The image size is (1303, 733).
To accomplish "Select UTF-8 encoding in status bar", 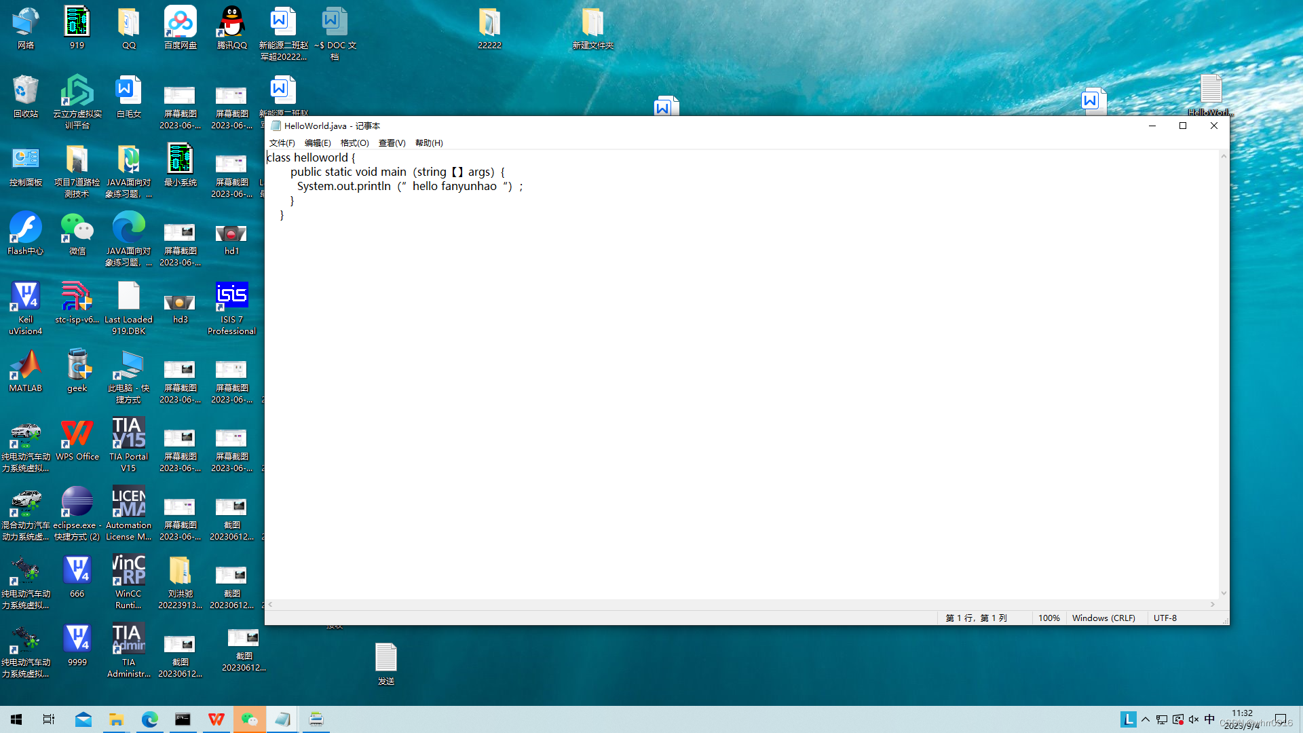I will tap(1165, 618).
